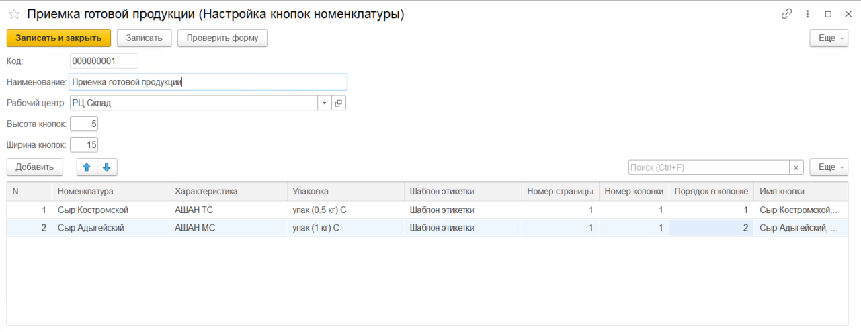The image size is (861, 332).
Task: Click Записать и закрыть button
Action: tap(58, 38)
